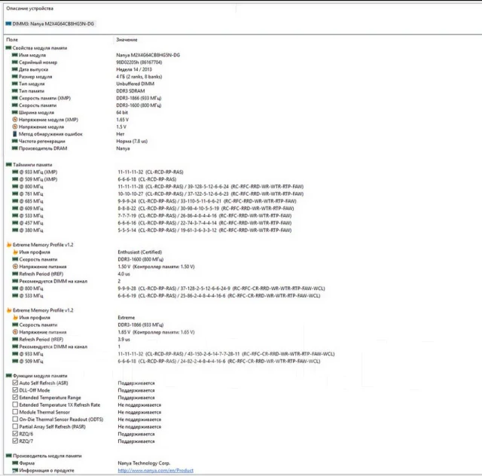Click the icon beside Производитель DRAM

point(15,148)
